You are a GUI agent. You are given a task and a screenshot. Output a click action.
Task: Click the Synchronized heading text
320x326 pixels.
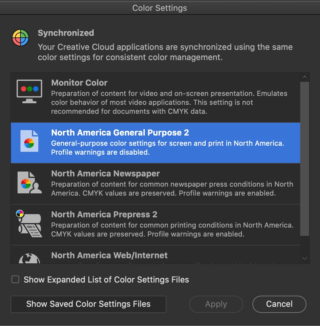point(66,33)
